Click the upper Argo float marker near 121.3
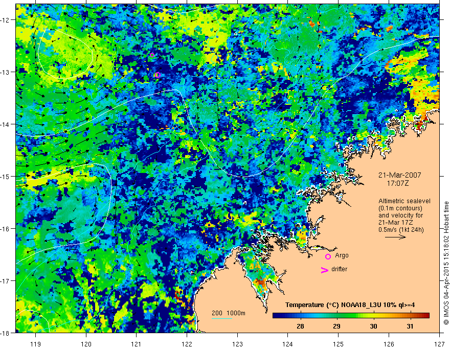Image resolution: width=450 pixels, height=348 pixels. 152,55
